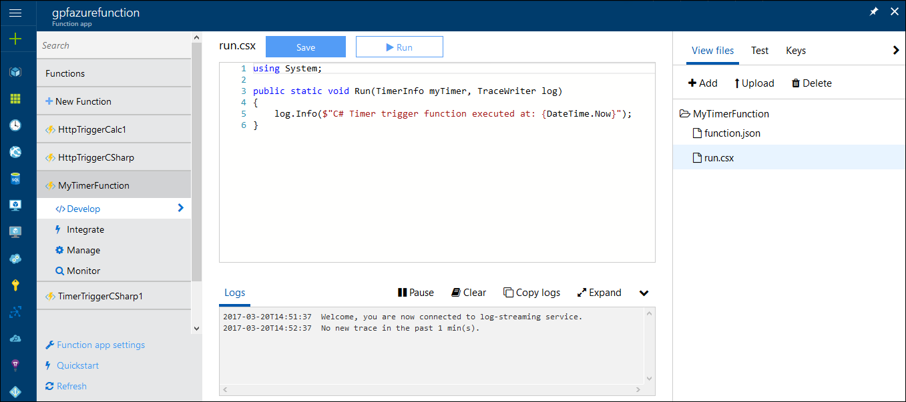Open the crossed-arrows network icon in the sidebar
This screenshot has width=906, height=402.
[x=15, y=312]
